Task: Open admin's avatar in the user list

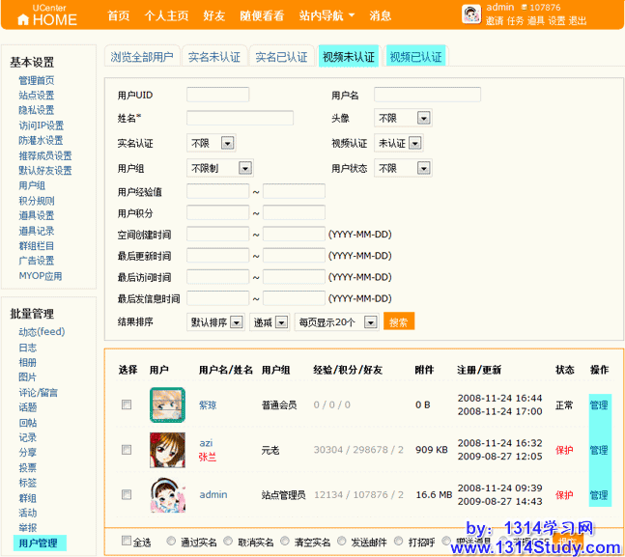Action: pyautogui.click(x=167, y=495)
